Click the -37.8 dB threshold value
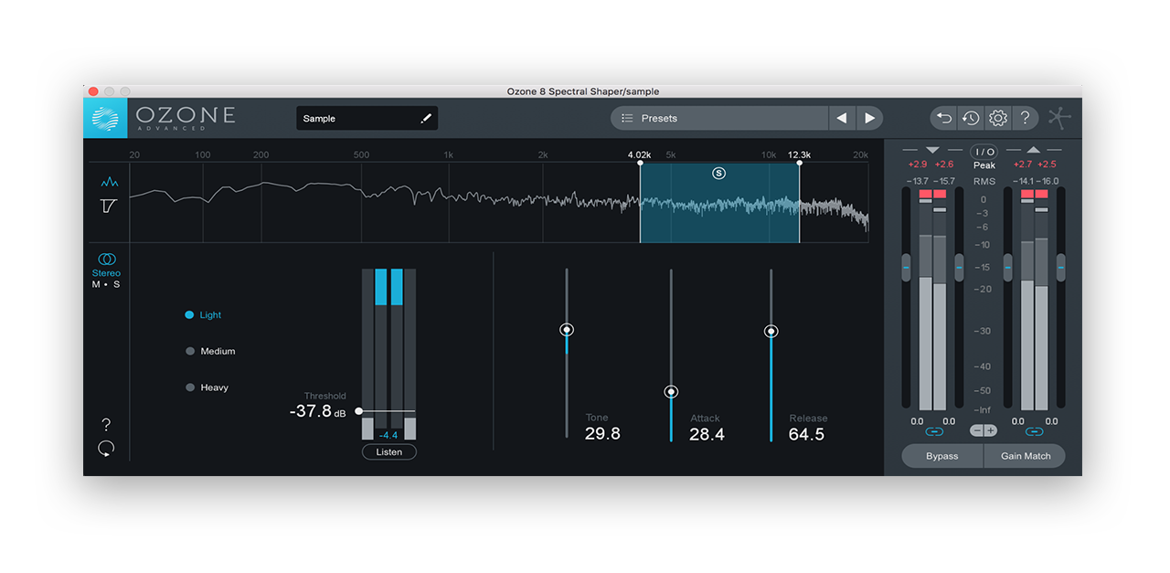The height and width of the screenshot is (573, 1170). pos(317,411)
